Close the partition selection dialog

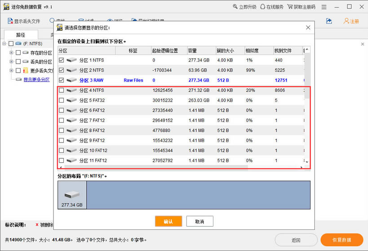pyautogui.click(x=308, y=27)
